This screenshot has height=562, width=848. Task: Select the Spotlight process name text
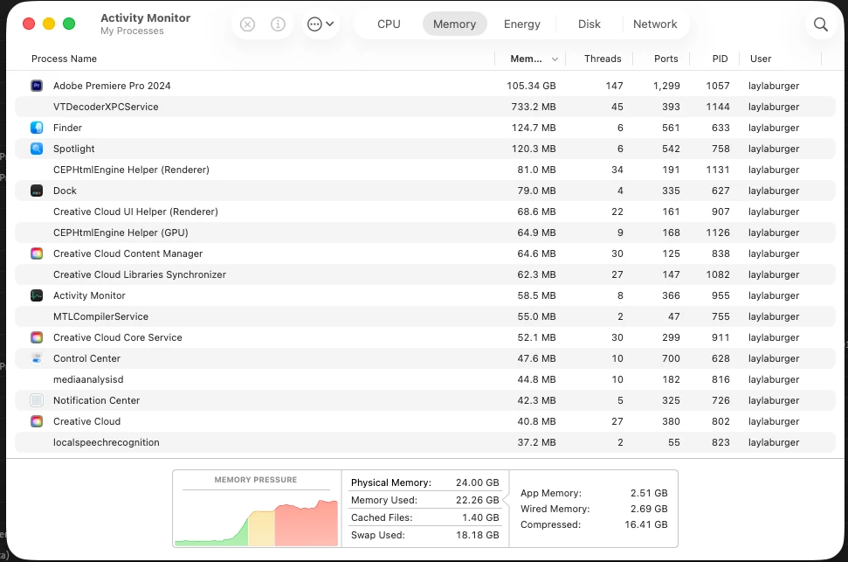coord(73,149)
